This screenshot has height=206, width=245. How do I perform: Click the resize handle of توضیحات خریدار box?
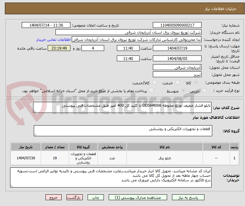[x=12, y=186]
